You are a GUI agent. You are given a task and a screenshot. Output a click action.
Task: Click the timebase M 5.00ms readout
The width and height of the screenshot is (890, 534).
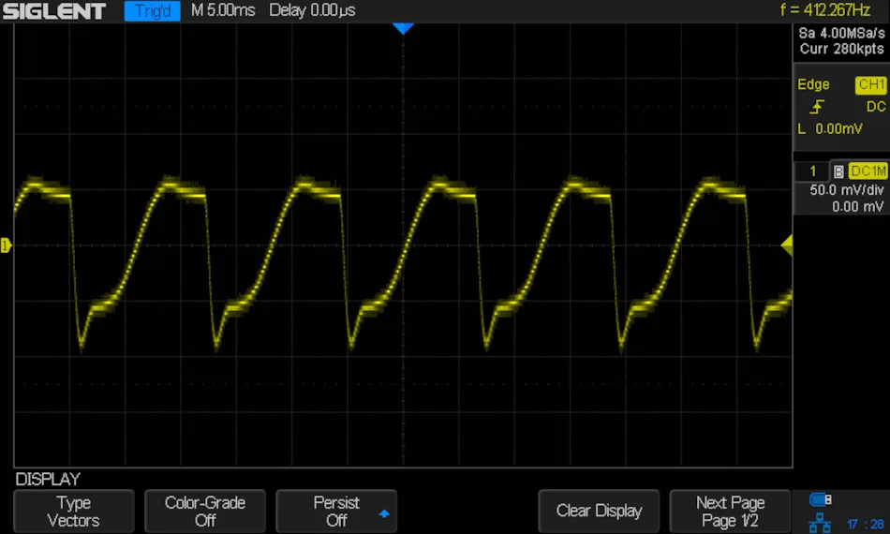coord(223,10)
